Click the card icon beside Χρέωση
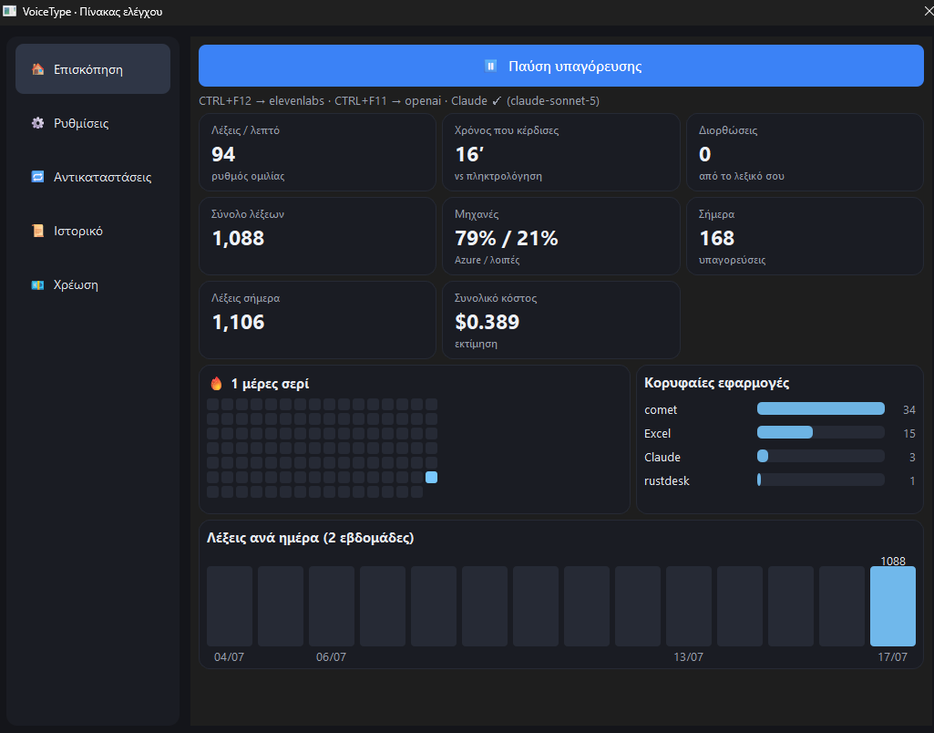 coord(37,284)
